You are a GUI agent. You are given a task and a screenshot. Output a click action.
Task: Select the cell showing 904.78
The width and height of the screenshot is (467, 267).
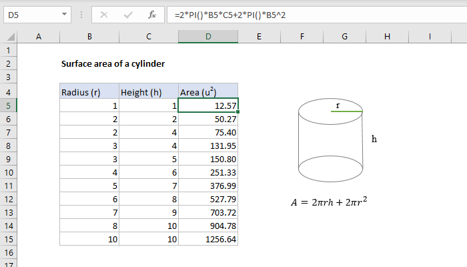[x=208, y=226]
